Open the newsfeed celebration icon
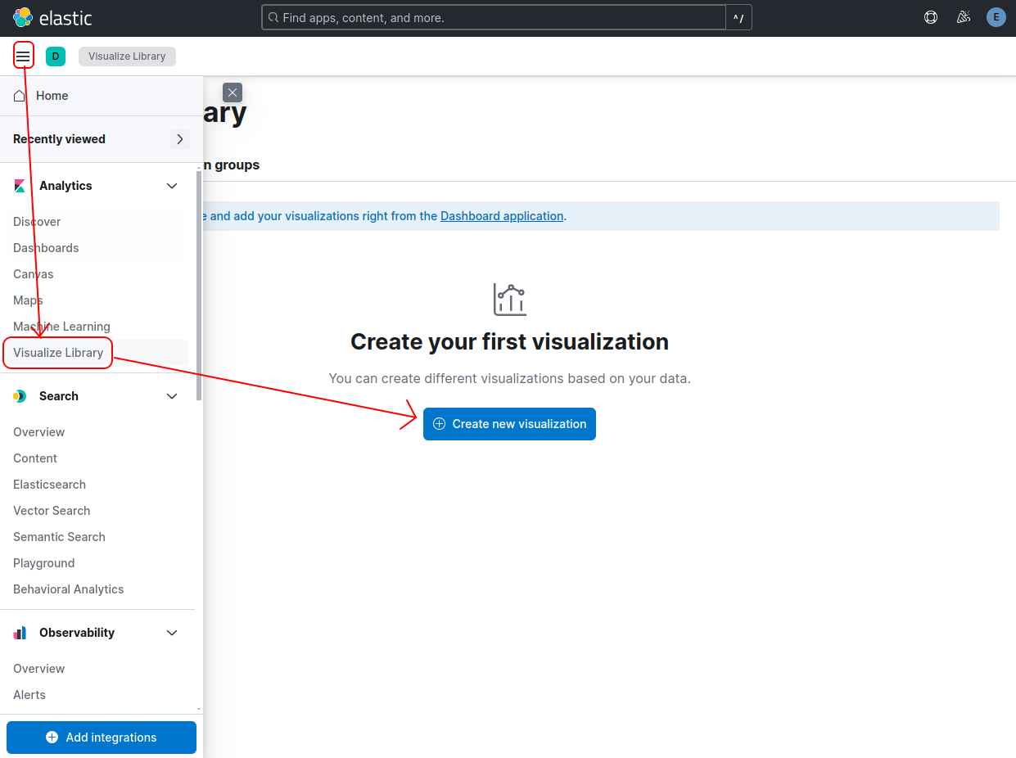1016x758 pixels. [964, 17]
